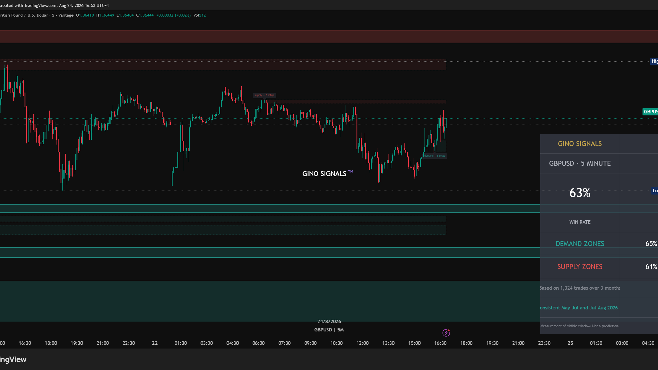658x370 pixels.
Task: Click the WIN RATE table cell
Action: tap(580, 222)
